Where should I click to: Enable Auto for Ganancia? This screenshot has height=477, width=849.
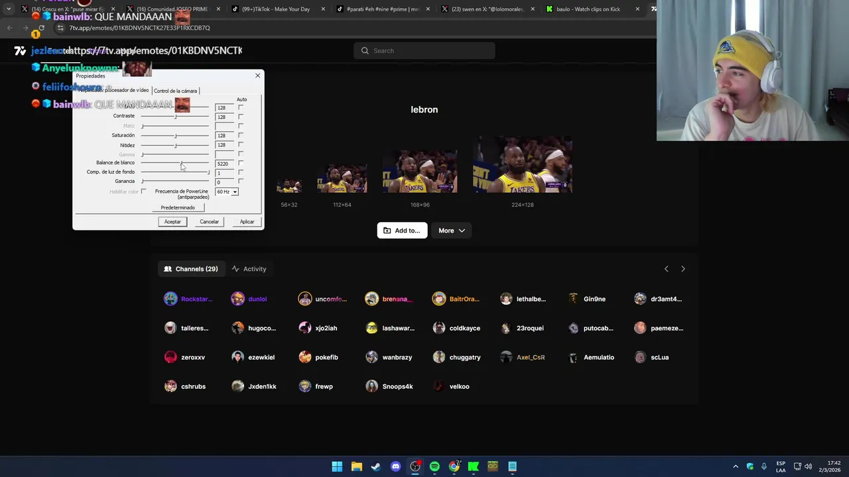point(241,182)
